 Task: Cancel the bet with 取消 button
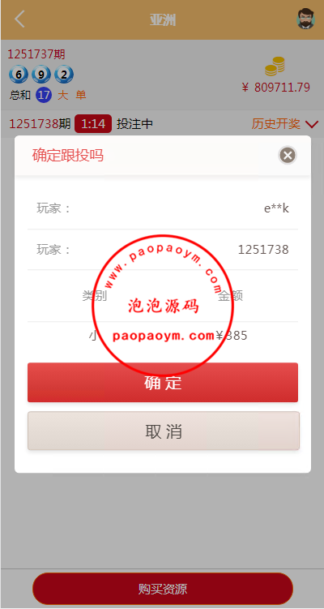[164, 431]
